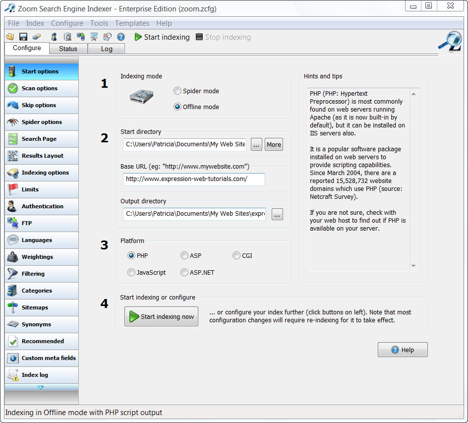Save configuration with floppy disk icon
The height and width of the screenshot is (423, 468).
[23, 37]
